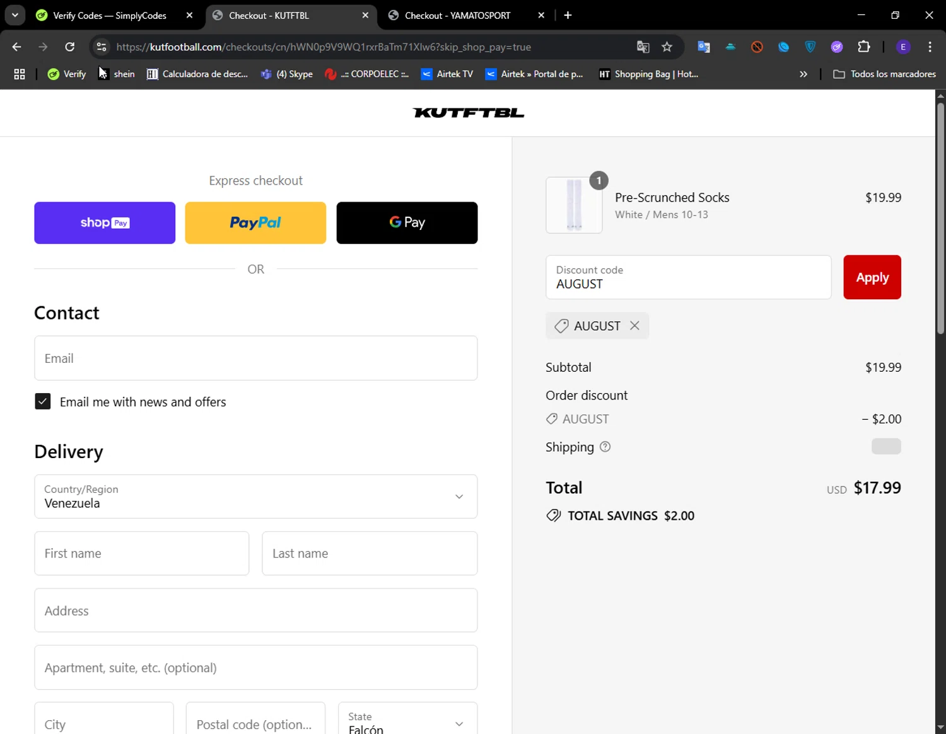Remove the AUGUST discount code tag
The image size is (946, 734).
(634, 326)
